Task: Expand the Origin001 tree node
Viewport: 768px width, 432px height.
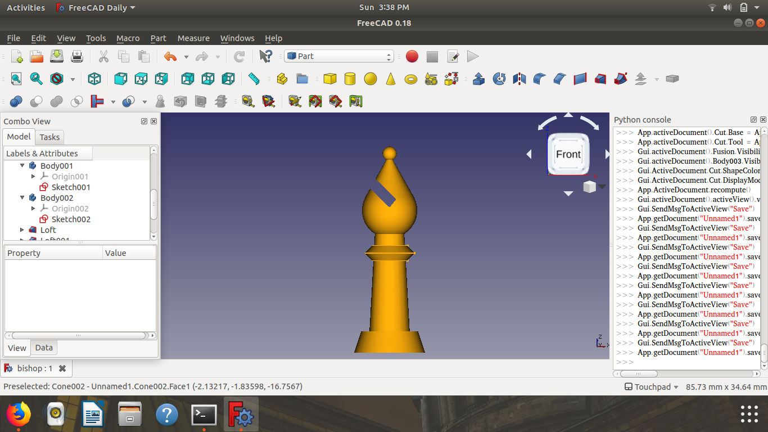Action: [33, 177]
